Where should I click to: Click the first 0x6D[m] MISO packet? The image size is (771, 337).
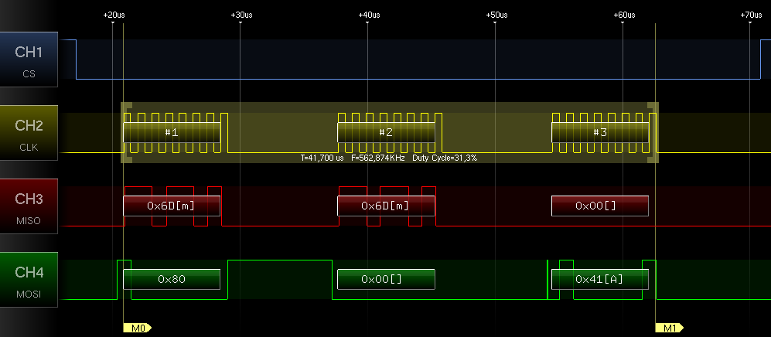point(172,206)
